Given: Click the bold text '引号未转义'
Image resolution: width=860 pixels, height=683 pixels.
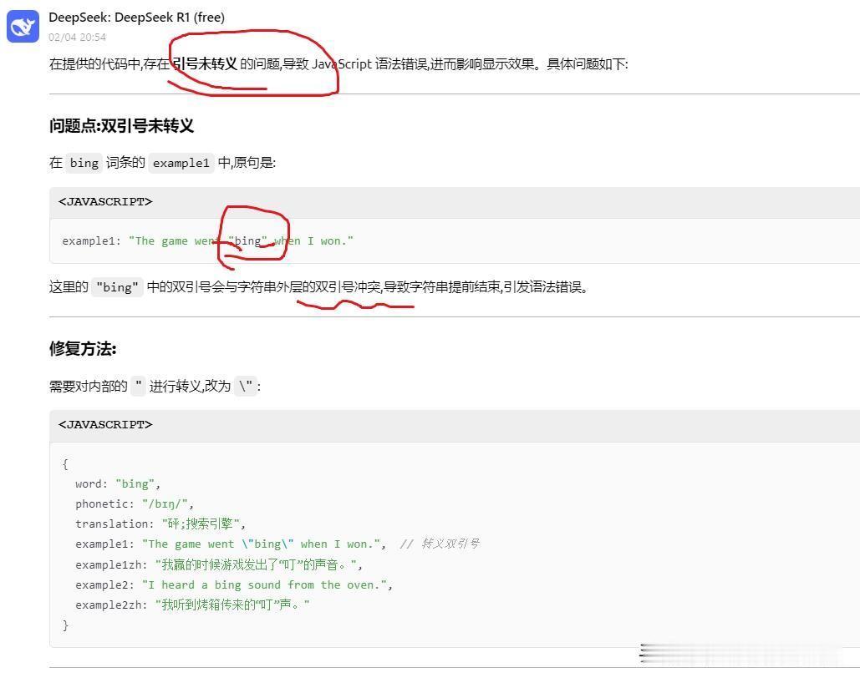Looking at the screenshot, I should [x=205, y=64].
